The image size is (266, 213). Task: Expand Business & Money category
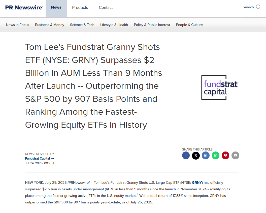[50, 25]
